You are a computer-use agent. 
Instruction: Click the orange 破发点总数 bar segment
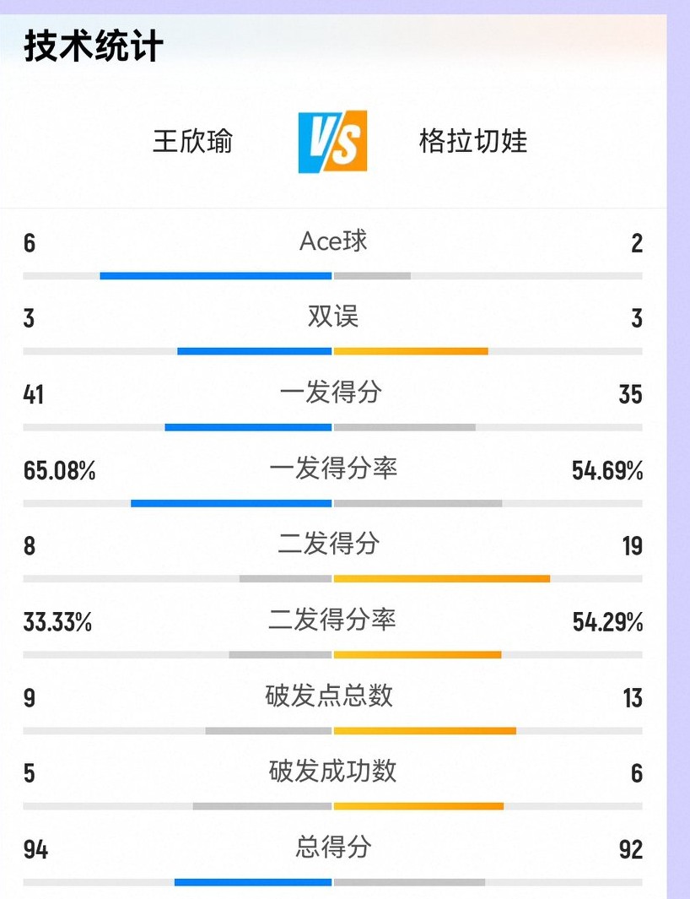[425, 731]
